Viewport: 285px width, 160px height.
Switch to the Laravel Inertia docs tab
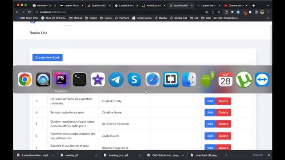(208, 6)
